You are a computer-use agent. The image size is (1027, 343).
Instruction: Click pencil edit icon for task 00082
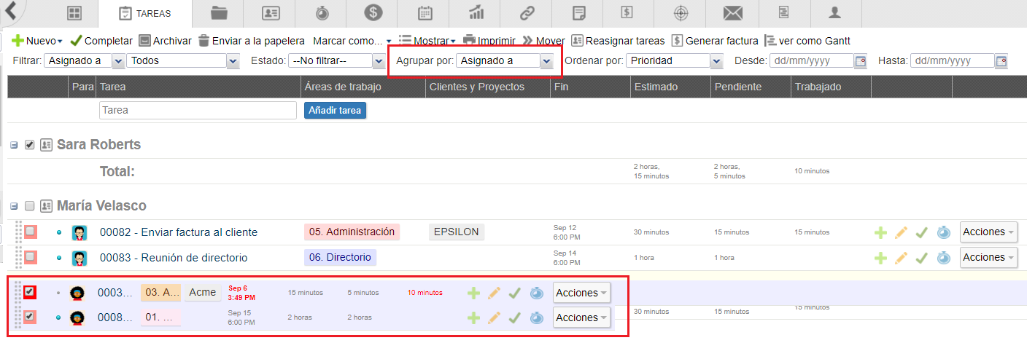click(901, 232)
